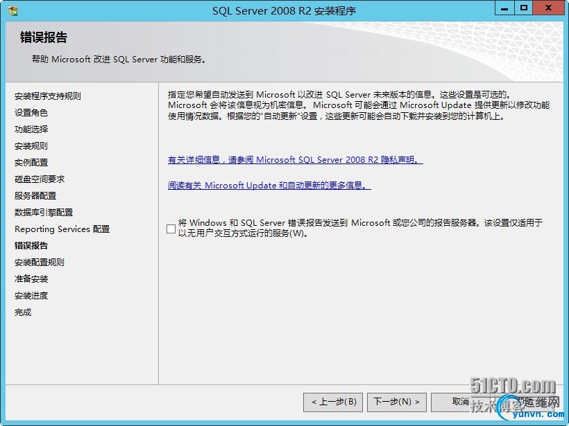Select 服务器配置 step in sidebar
Viewport: 569px width, 426px height.
pos(35,196)
